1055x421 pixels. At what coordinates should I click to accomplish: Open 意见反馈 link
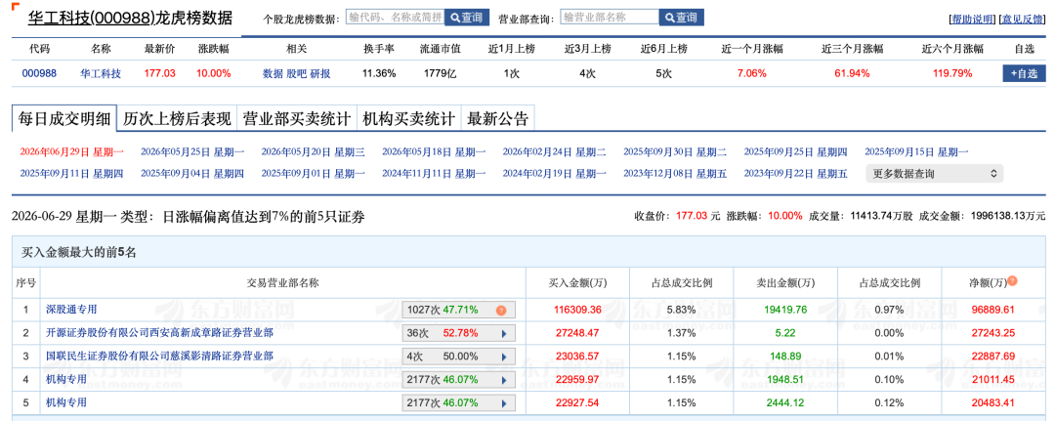[1022, 20]
